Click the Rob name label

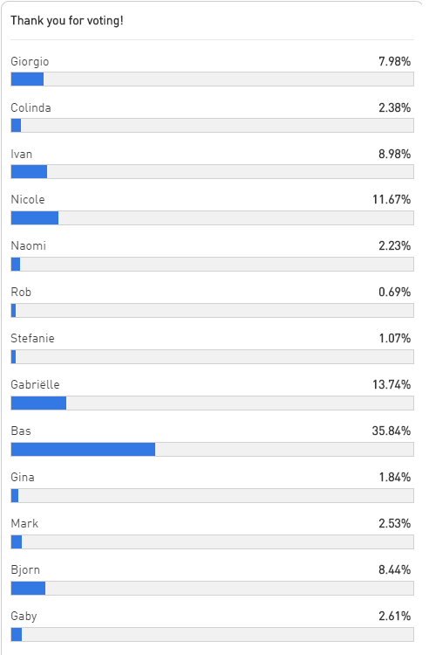[21, 292]
